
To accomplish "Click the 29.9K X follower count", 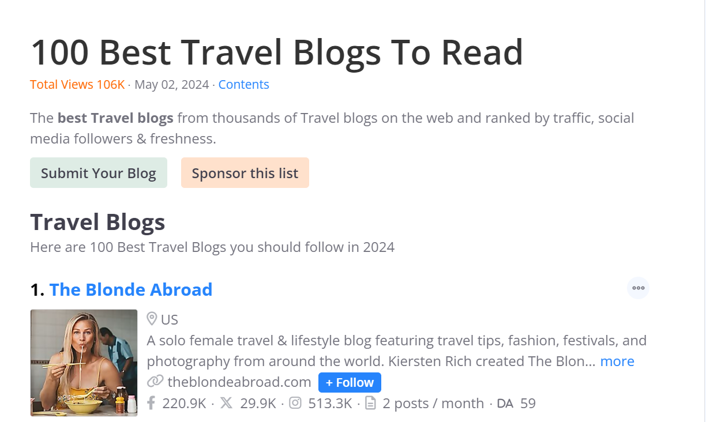I will click(x=258, y=403).
